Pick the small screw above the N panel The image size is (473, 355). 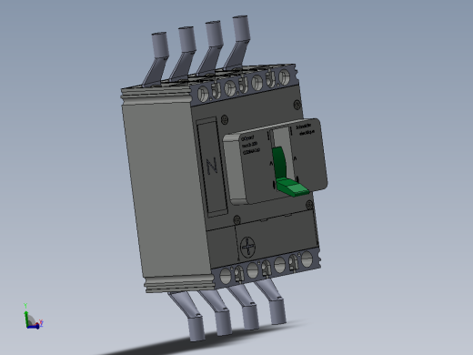225,119
